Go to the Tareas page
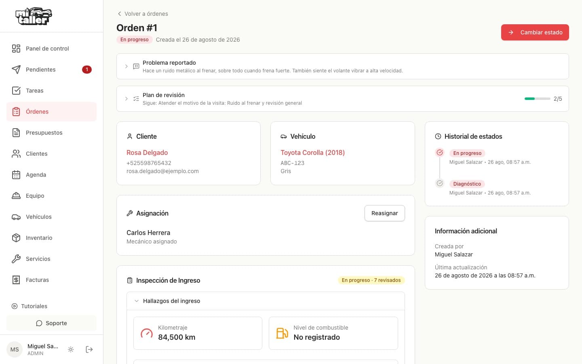The height and width of the screenshot is (364, 582). pos(52,91)
